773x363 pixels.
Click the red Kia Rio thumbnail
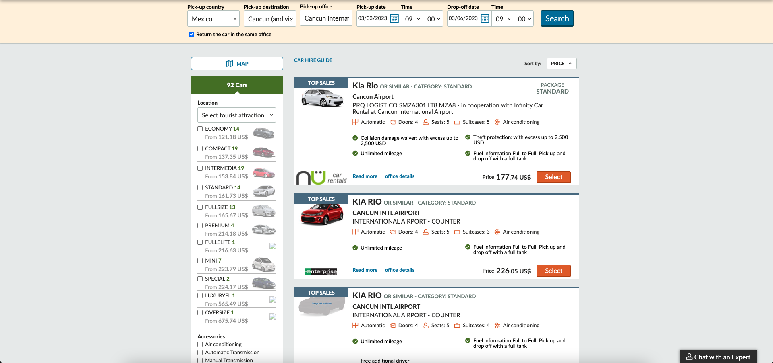click(322, 214)
